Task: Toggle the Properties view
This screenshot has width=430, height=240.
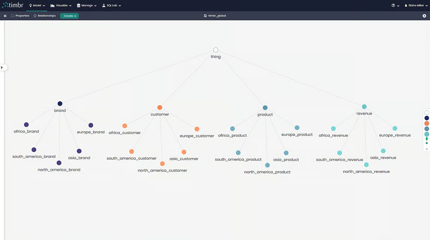Action: (x=20, y=16)
